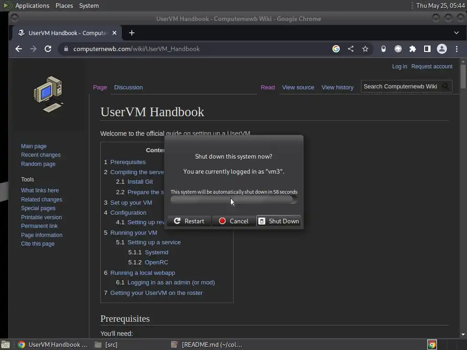Share this page using the share icon
Image resolution: width=467 pixels, height=350 pixels.
351,49
